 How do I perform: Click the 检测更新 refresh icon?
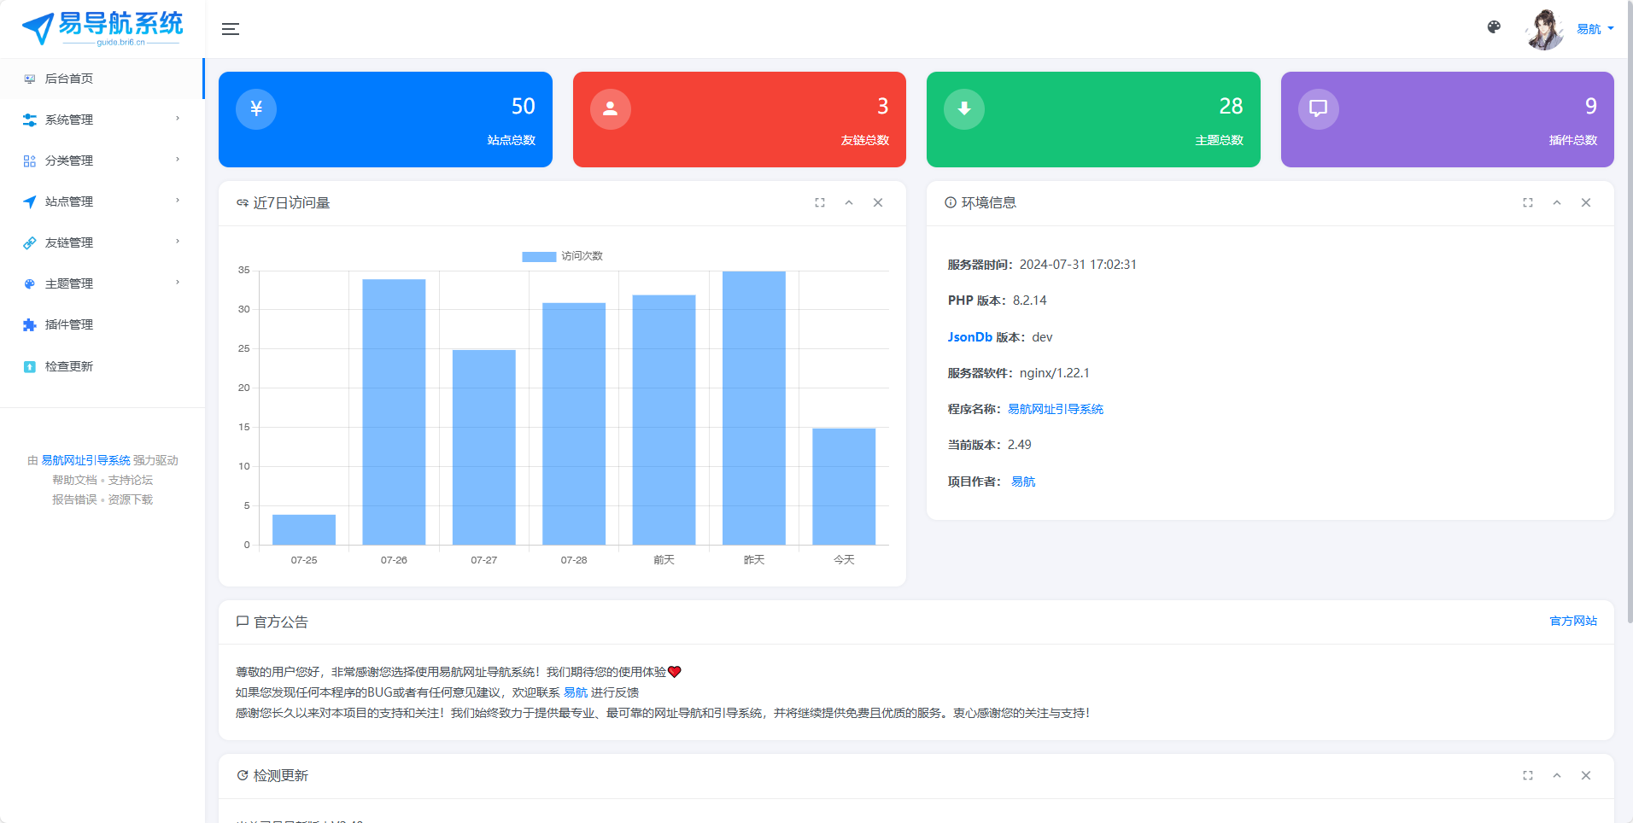pos(243,775)
